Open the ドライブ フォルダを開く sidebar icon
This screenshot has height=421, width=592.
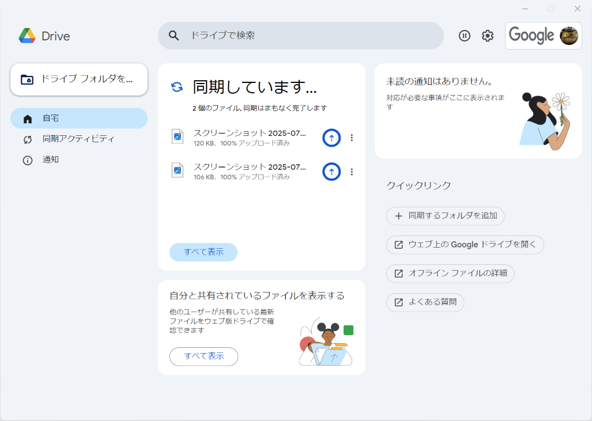[27, 79]
